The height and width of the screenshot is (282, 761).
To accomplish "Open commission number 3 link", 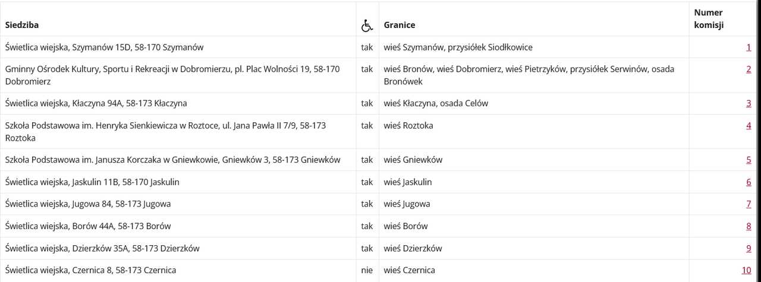I will [749, 103].
